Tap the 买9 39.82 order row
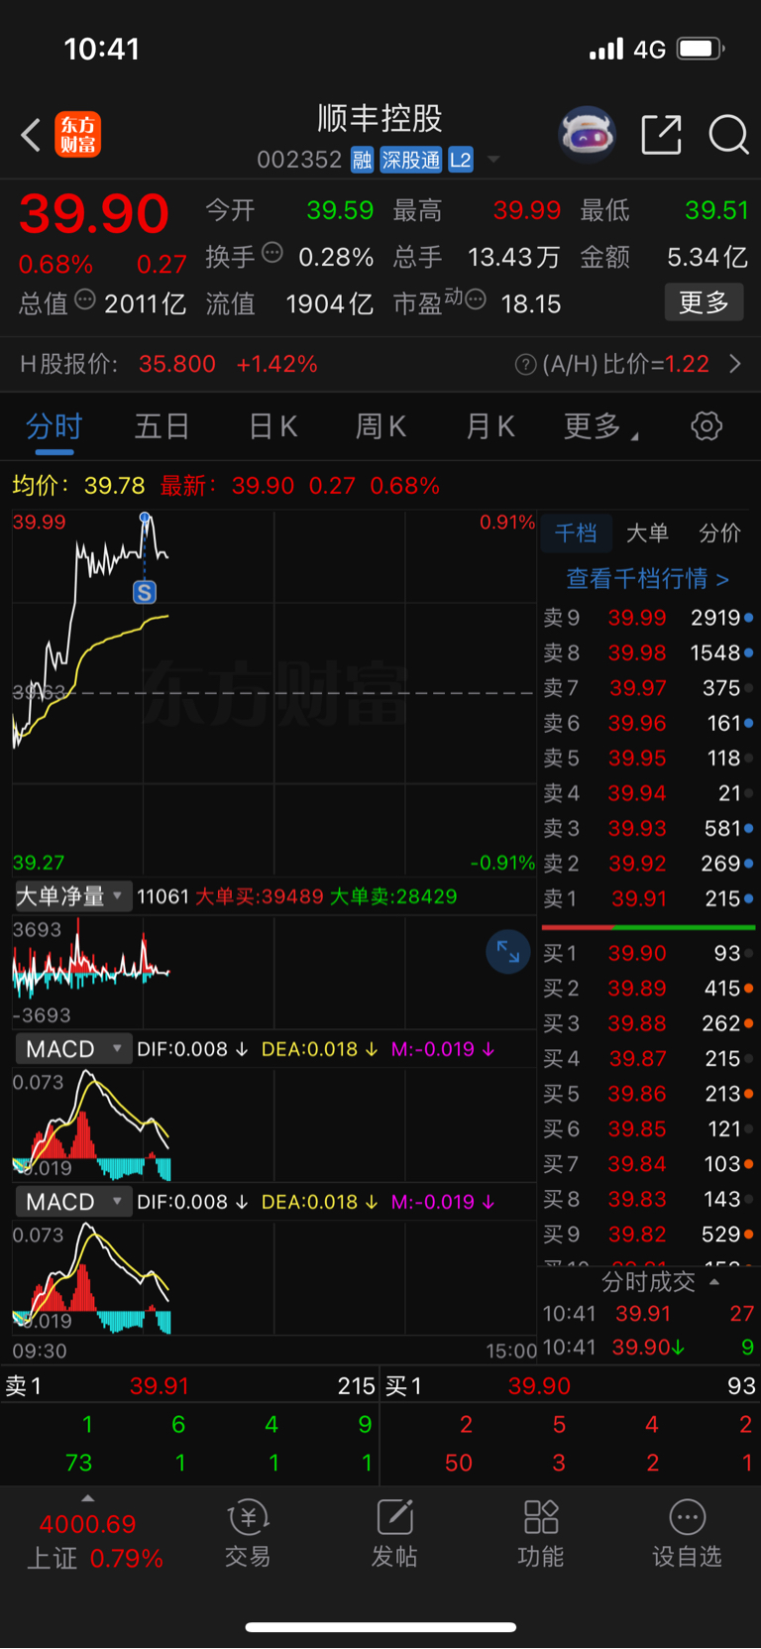The image size is (761, 1649). (648, 1235)
